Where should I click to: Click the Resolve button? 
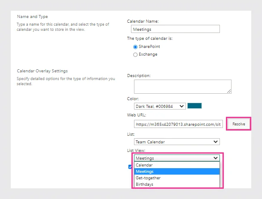pos(239,124)
